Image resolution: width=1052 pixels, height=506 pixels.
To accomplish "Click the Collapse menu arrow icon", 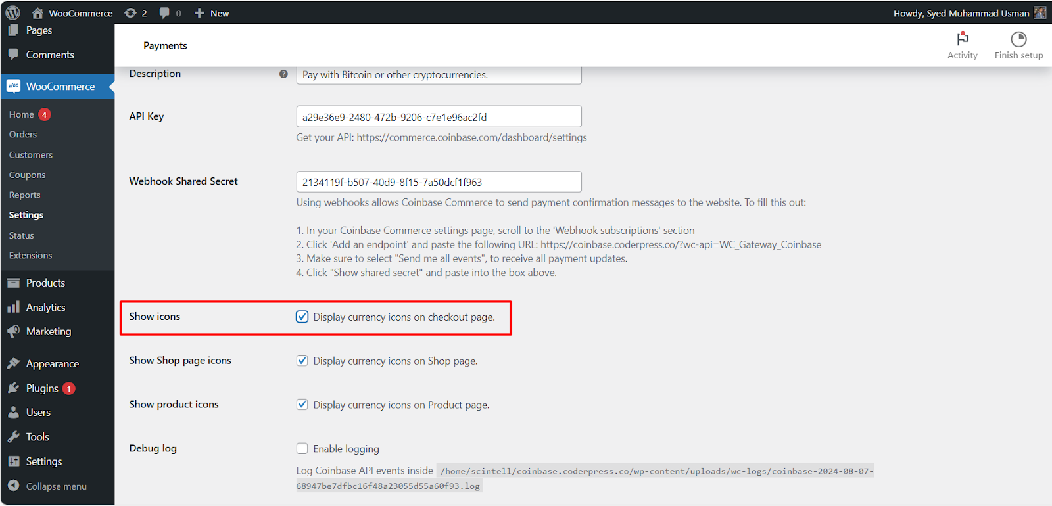I will [13, 486].
